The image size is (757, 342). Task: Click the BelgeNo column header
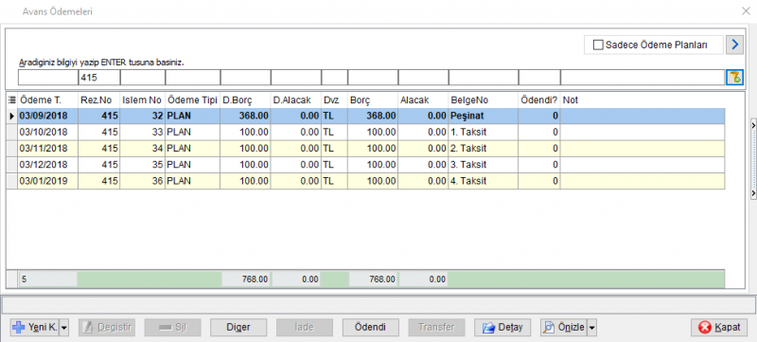coord(484,100)
